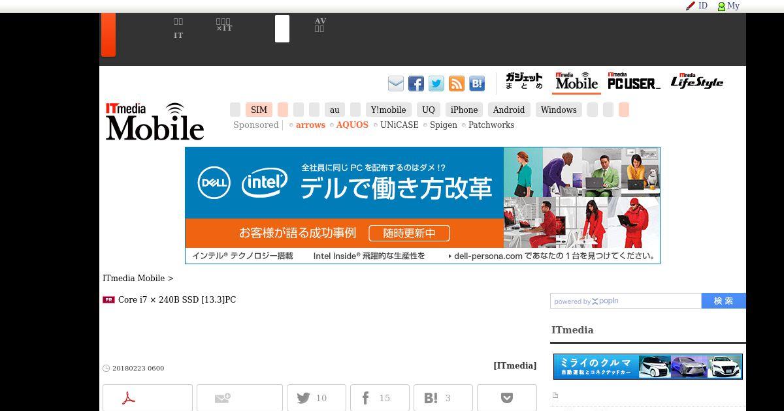Click the orange RSS feed icon

(x=457, y=84)
